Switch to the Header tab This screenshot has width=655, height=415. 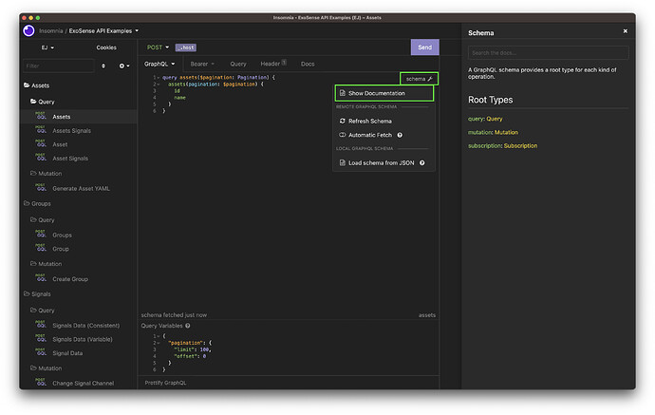[273, 64]
